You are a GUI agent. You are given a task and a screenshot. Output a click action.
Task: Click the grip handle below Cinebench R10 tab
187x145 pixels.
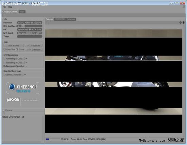tap(4, 15)
